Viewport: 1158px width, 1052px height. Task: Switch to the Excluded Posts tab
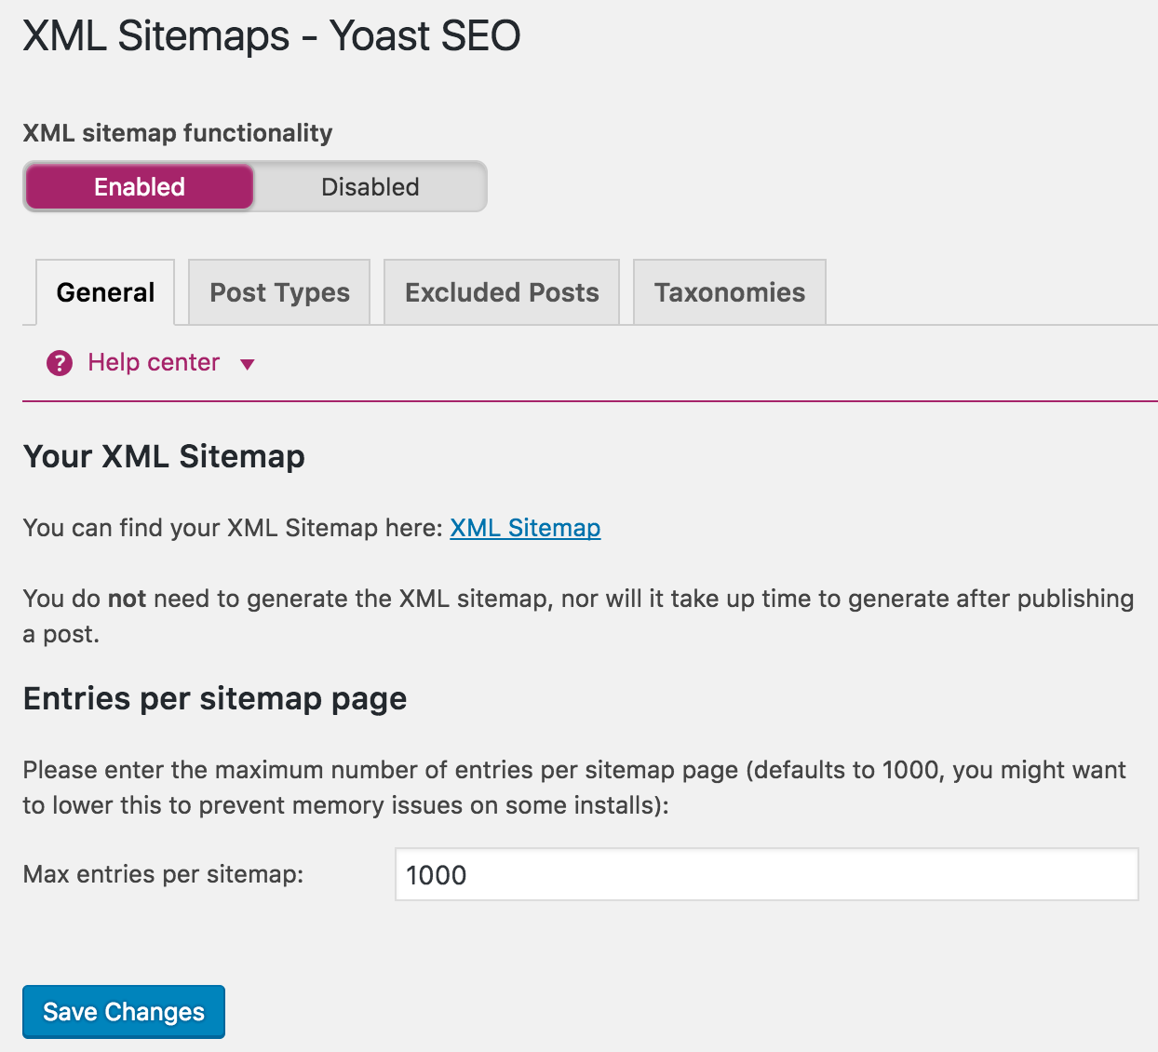501,291
